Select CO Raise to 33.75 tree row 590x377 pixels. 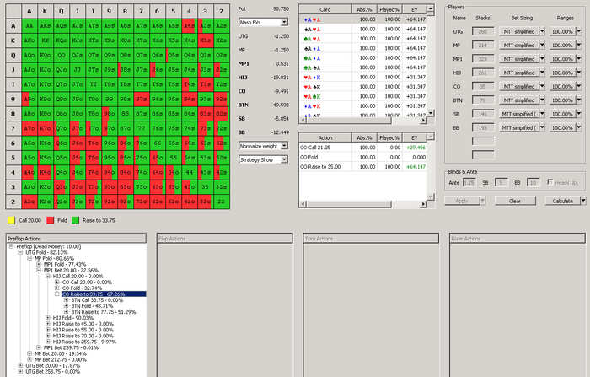point(104,294)
